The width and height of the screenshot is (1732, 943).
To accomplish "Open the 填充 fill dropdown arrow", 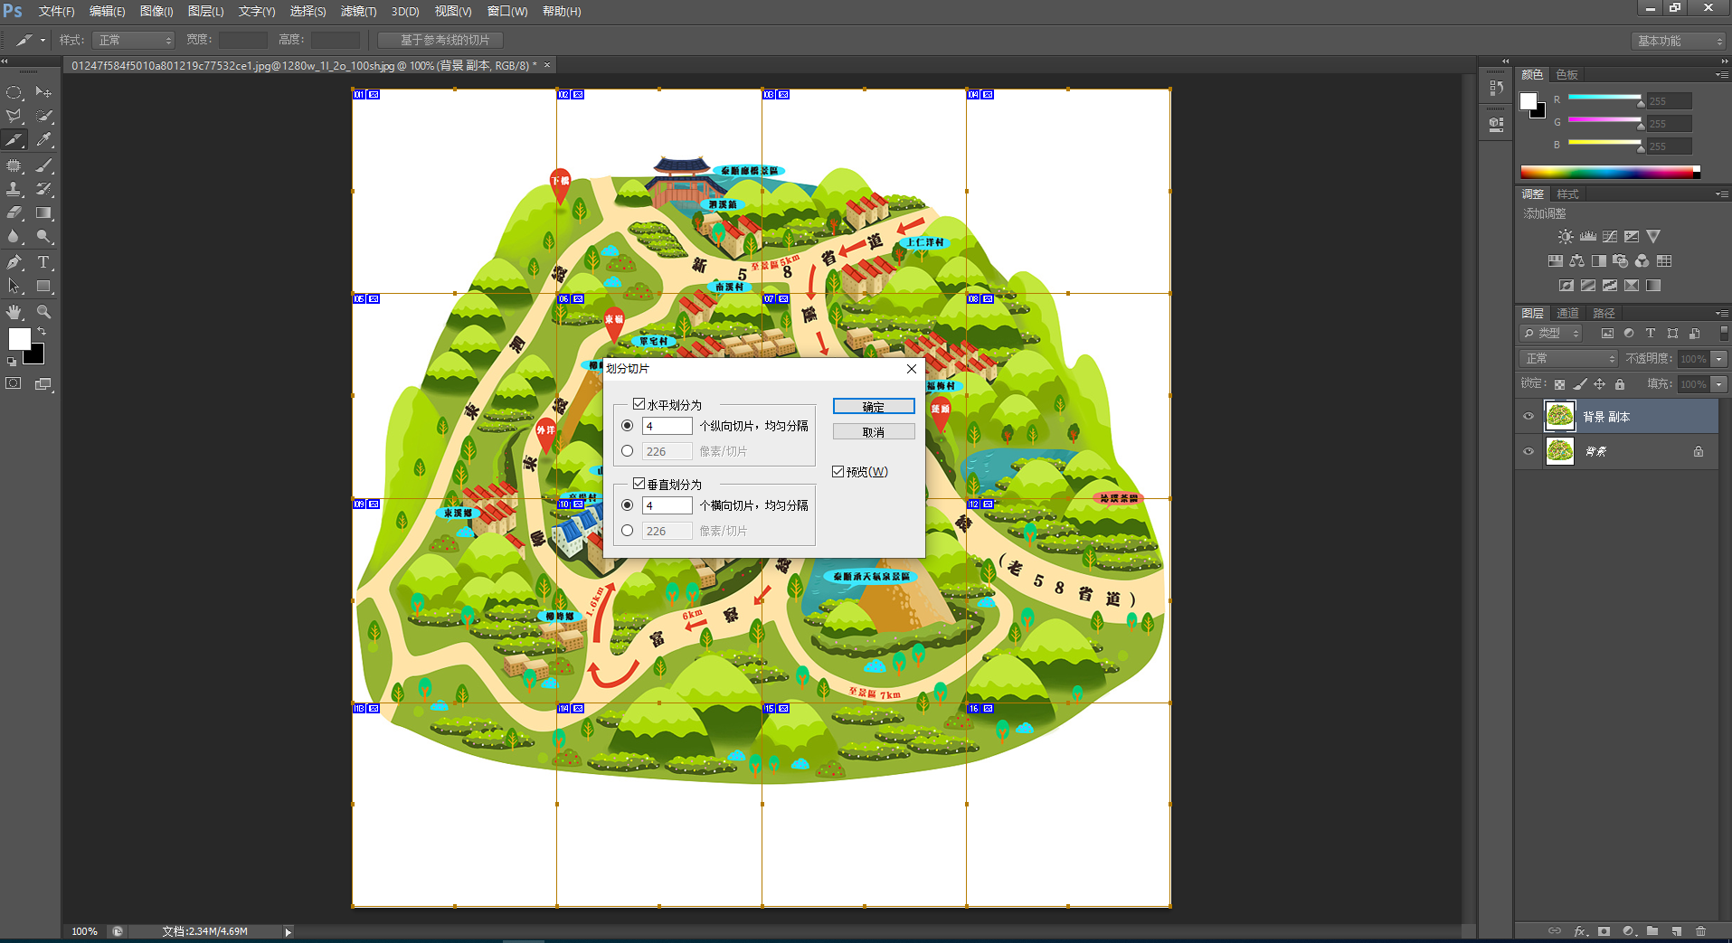I will pos(1719,384).
